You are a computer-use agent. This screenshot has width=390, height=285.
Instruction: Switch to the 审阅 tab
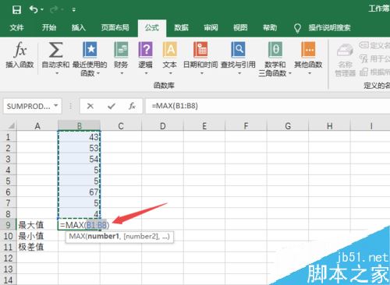pos(211,27)
